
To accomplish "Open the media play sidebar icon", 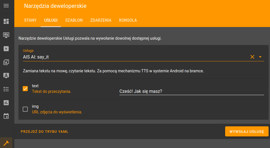I will click(6, 49).
